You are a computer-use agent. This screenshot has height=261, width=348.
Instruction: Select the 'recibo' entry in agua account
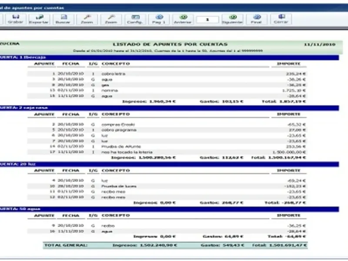pyautogui.click(x=108, y=226)
